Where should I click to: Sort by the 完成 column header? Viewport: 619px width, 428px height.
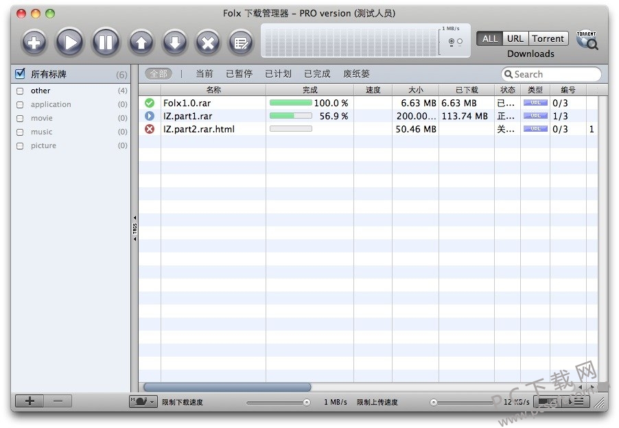click(x=310, y=90)
